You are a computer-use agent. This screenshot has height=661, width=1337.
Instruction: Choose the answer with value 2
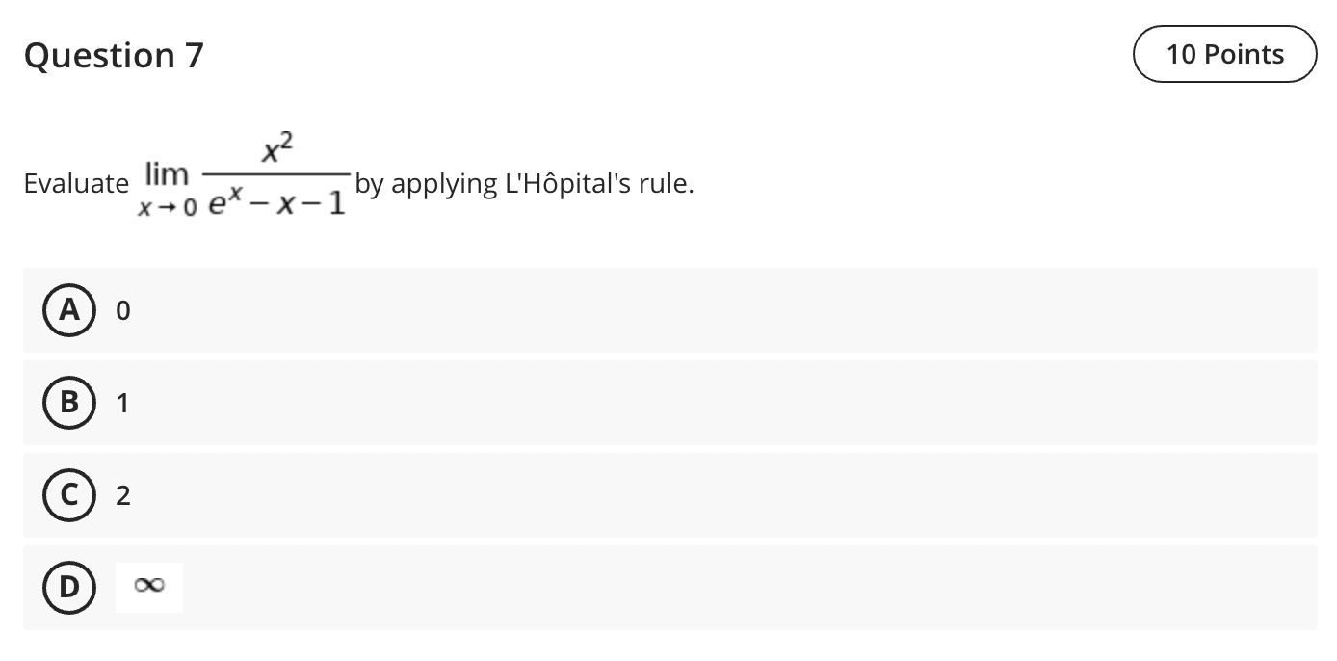(121, 495)
